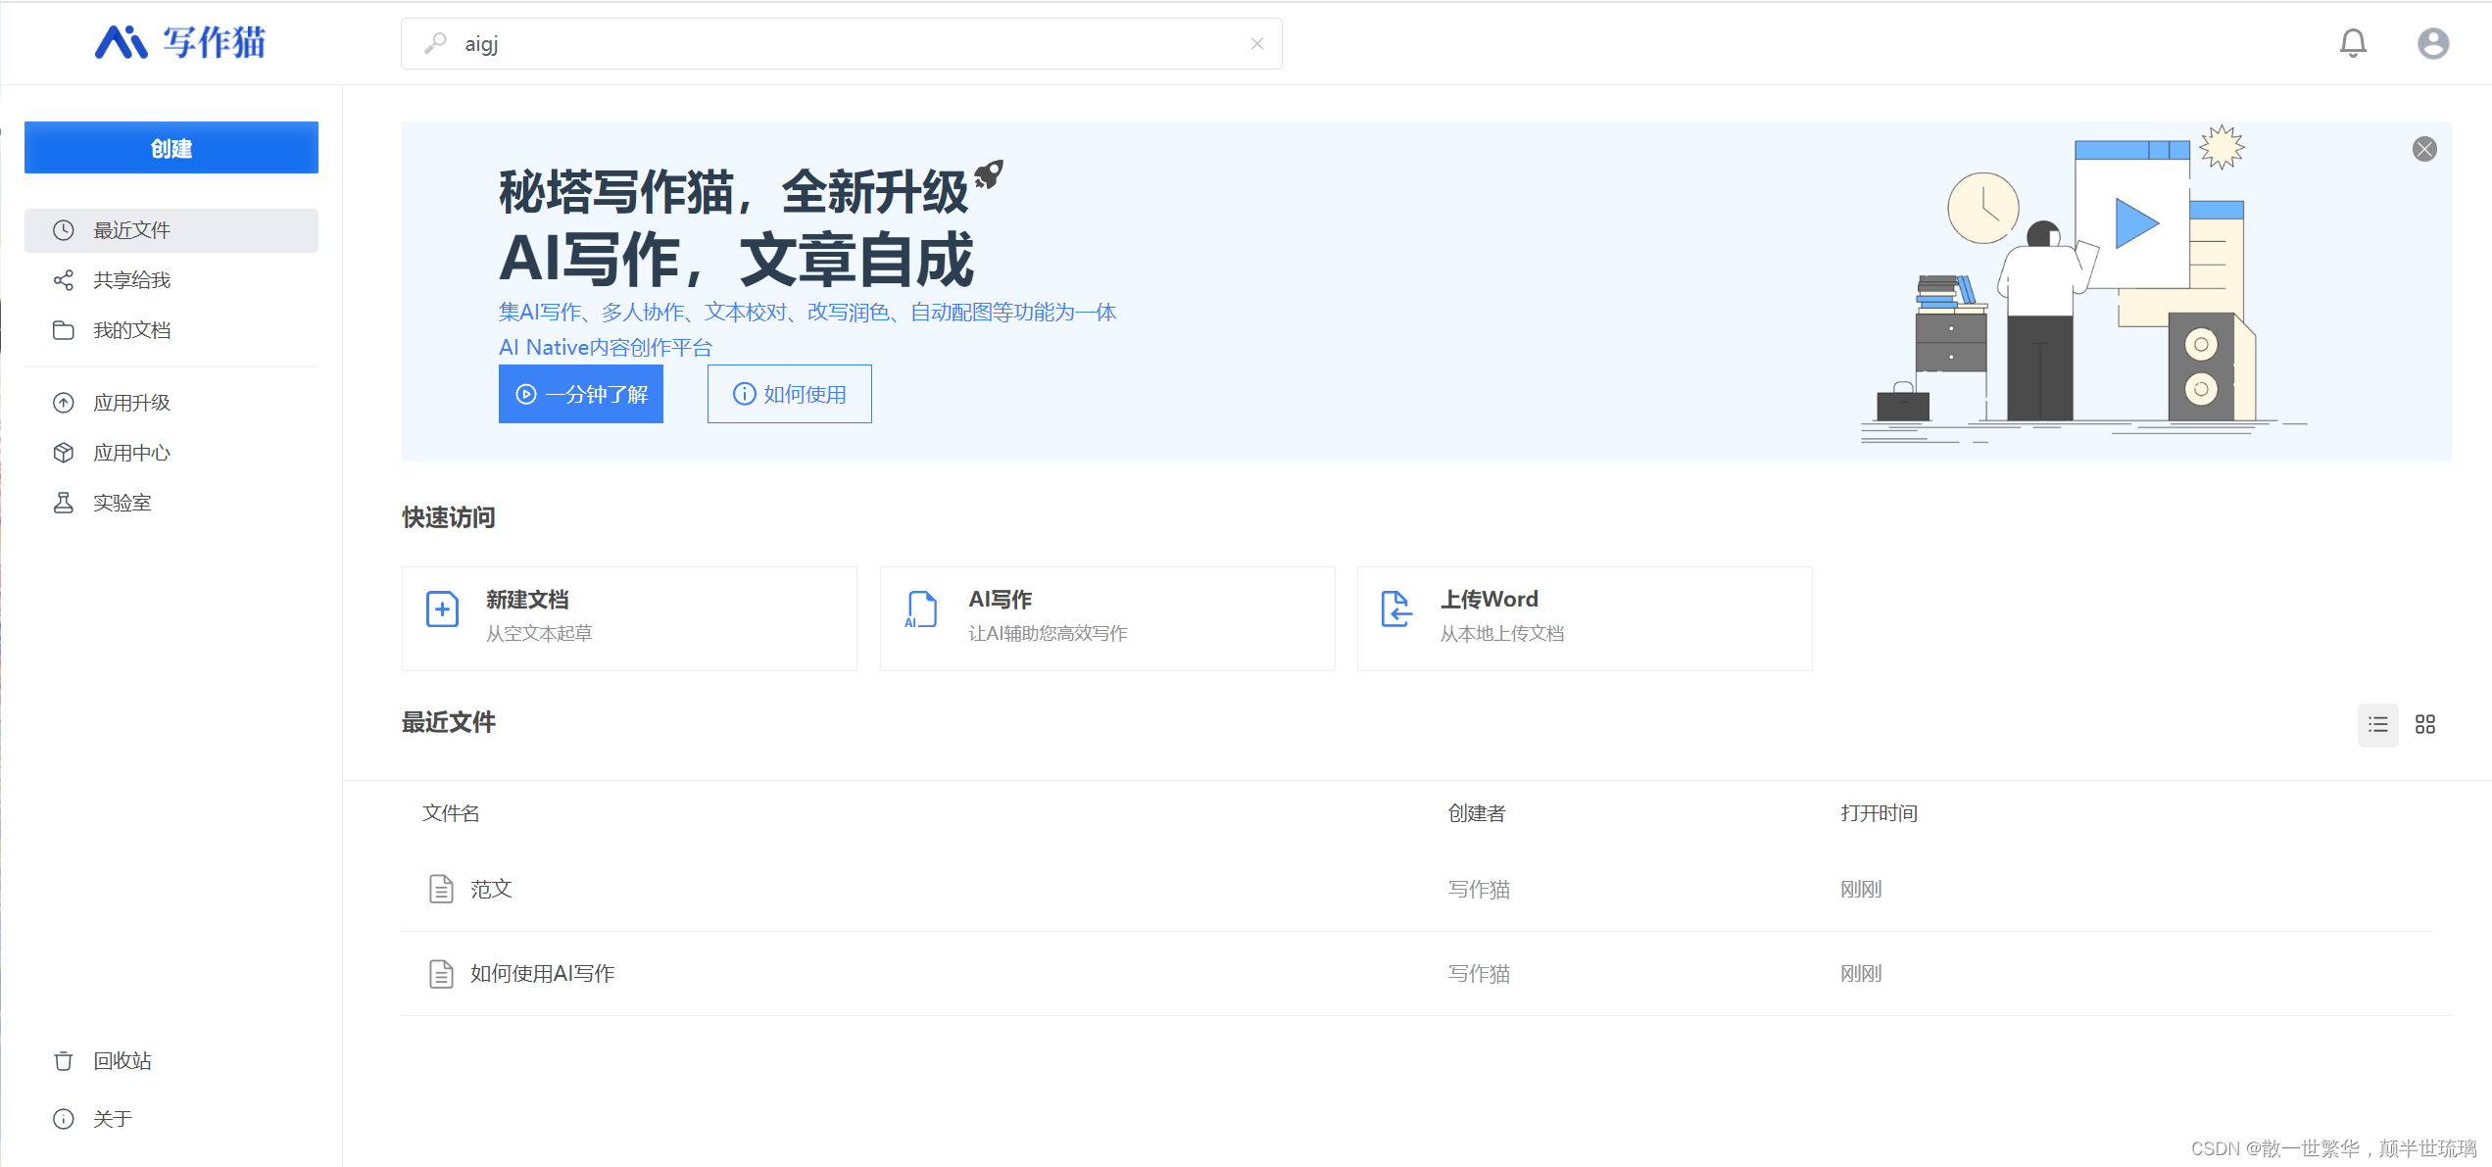The width and height of the screenshot is (2492, 1167).
Task: Click the 一分钟了解 button
Action: pos(581,394)
